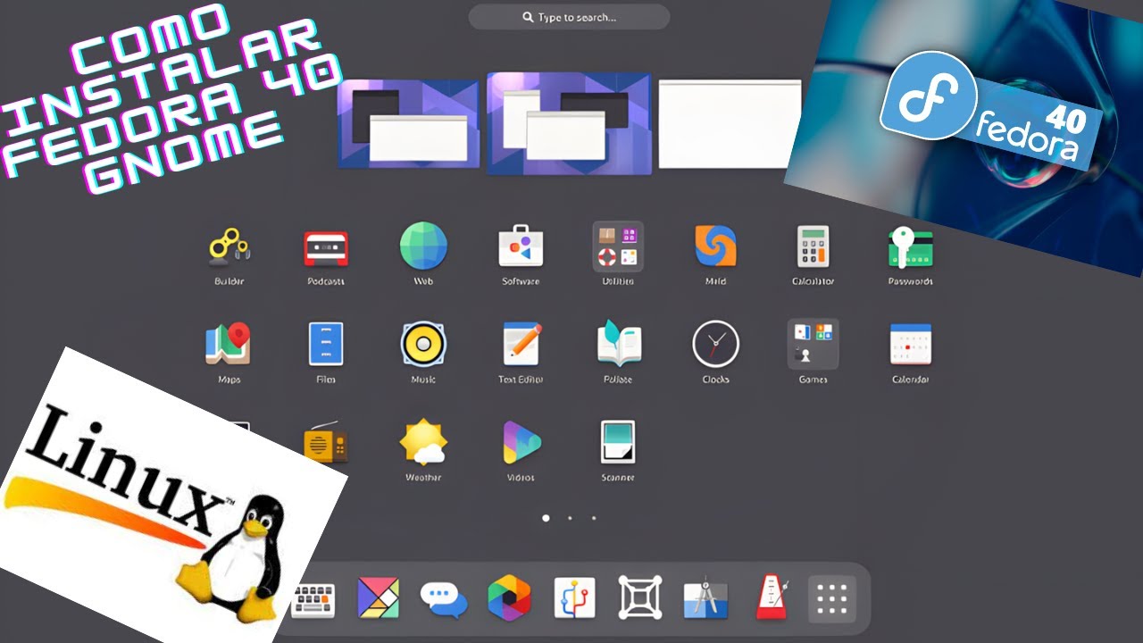Launch the metronome app in dock
The image size is (1143, 643).
772,598
